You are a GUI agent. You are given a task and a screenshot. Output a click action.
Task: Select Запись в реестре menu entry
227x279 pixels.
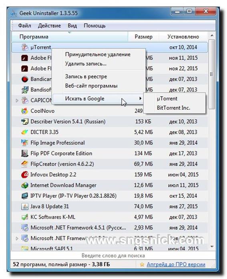[86, 77]
